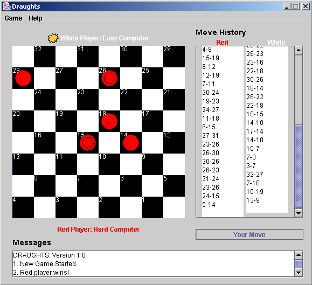This screenshot has width=312, height=285.
Task: Click empty board square 30
Action: point(131,57)
